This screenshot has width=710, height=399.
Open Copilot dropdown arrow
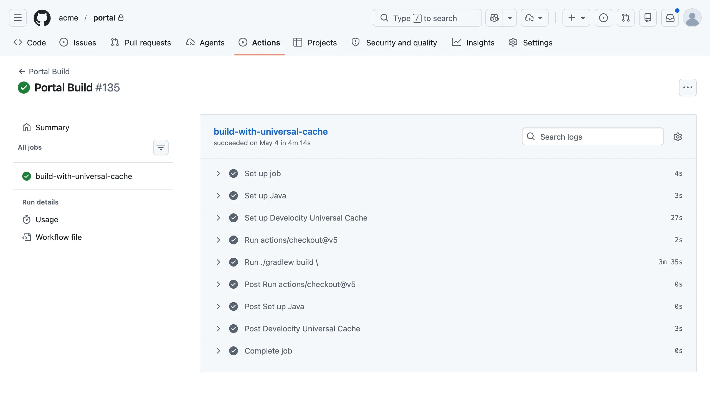(510, 18)
